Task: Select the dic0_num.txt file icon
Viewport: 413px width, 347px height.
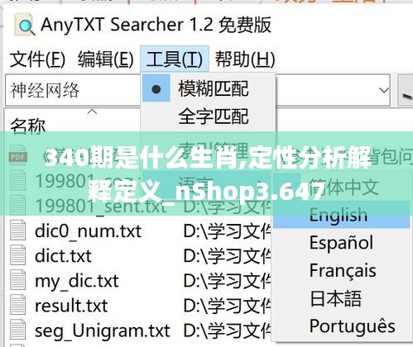Action: pyautogui.click(x=18, y=231)
